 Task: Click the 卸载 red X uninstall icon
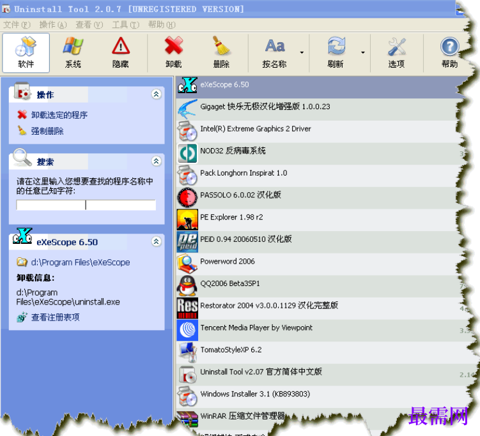(x=174, y=46)
